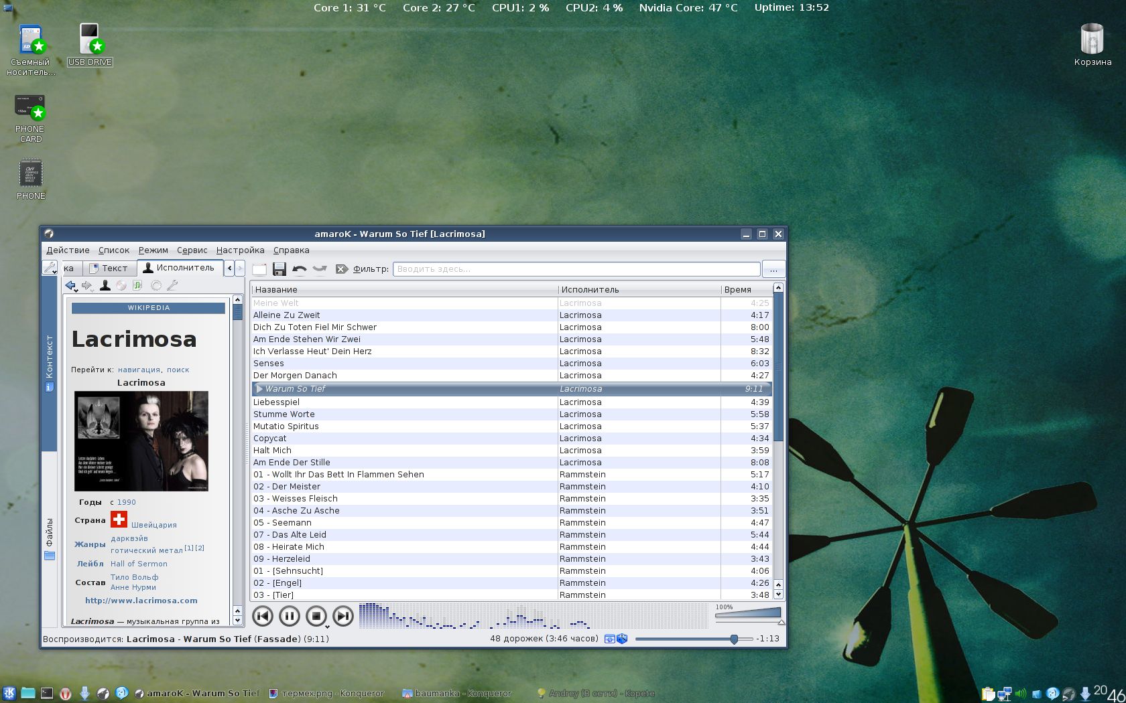Sort the playlist by Время column

click(747, 290)
